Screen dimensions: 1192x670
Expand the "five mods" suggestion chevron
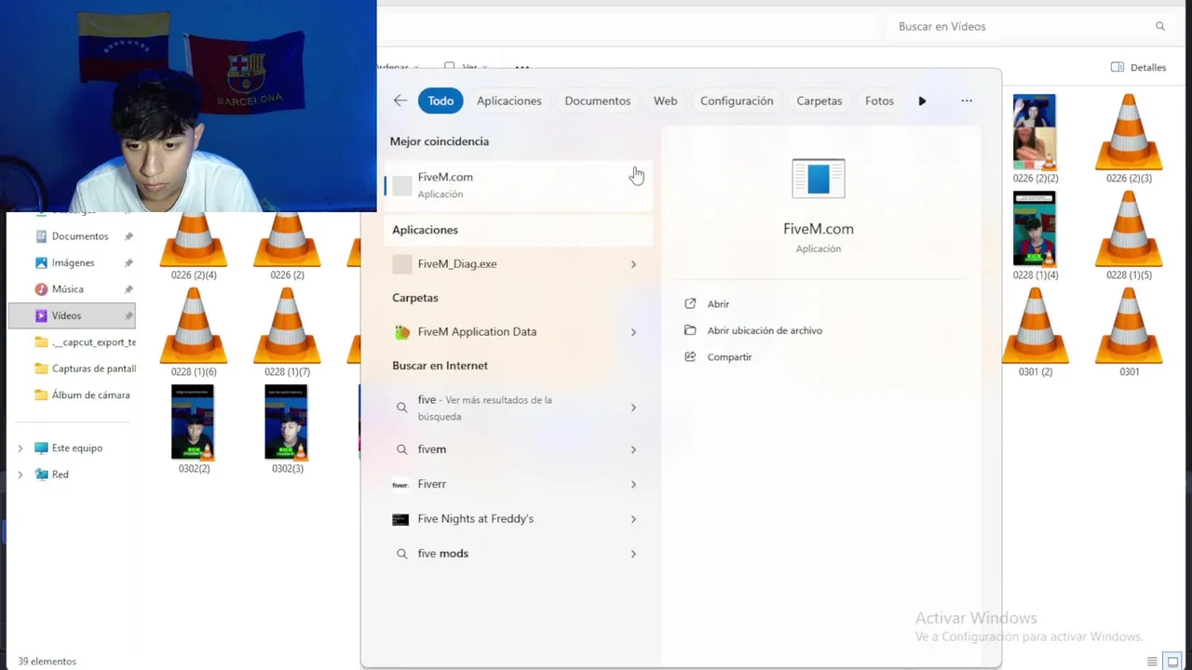(633, 554)
